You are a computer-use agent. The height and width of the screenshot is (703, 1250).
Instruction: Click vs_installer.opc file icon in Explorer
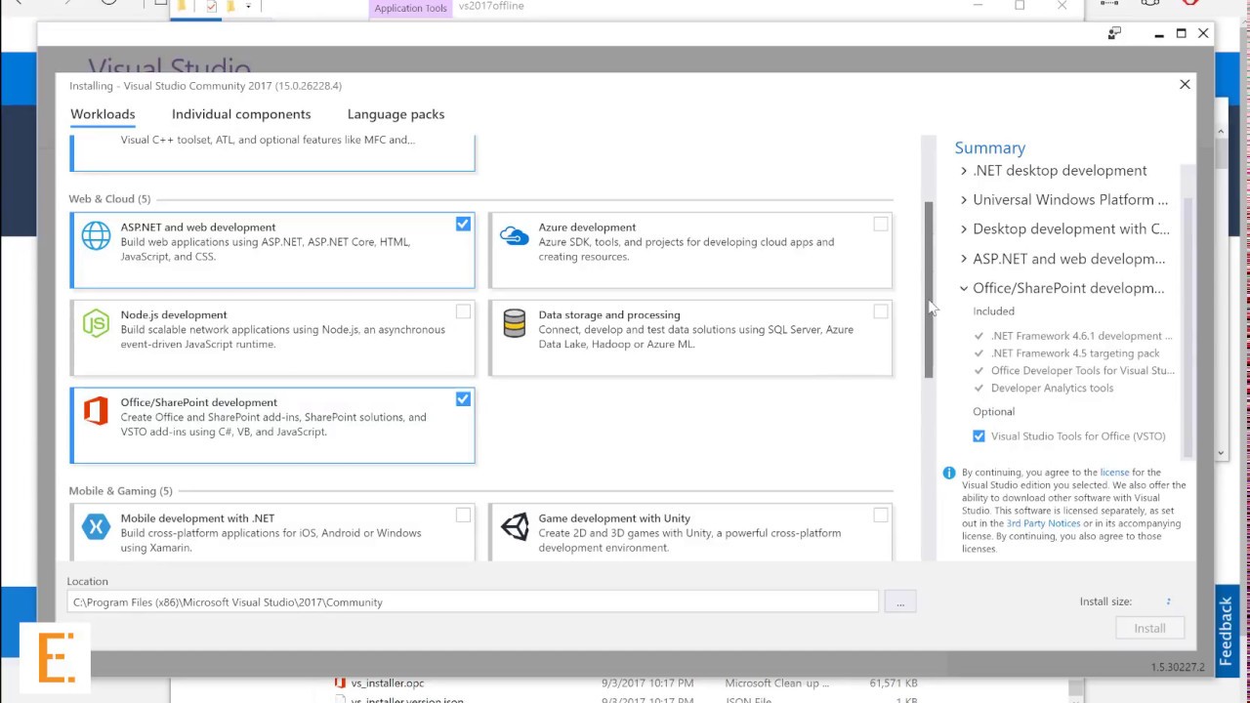pyautogui.click(x=340, y=683)
